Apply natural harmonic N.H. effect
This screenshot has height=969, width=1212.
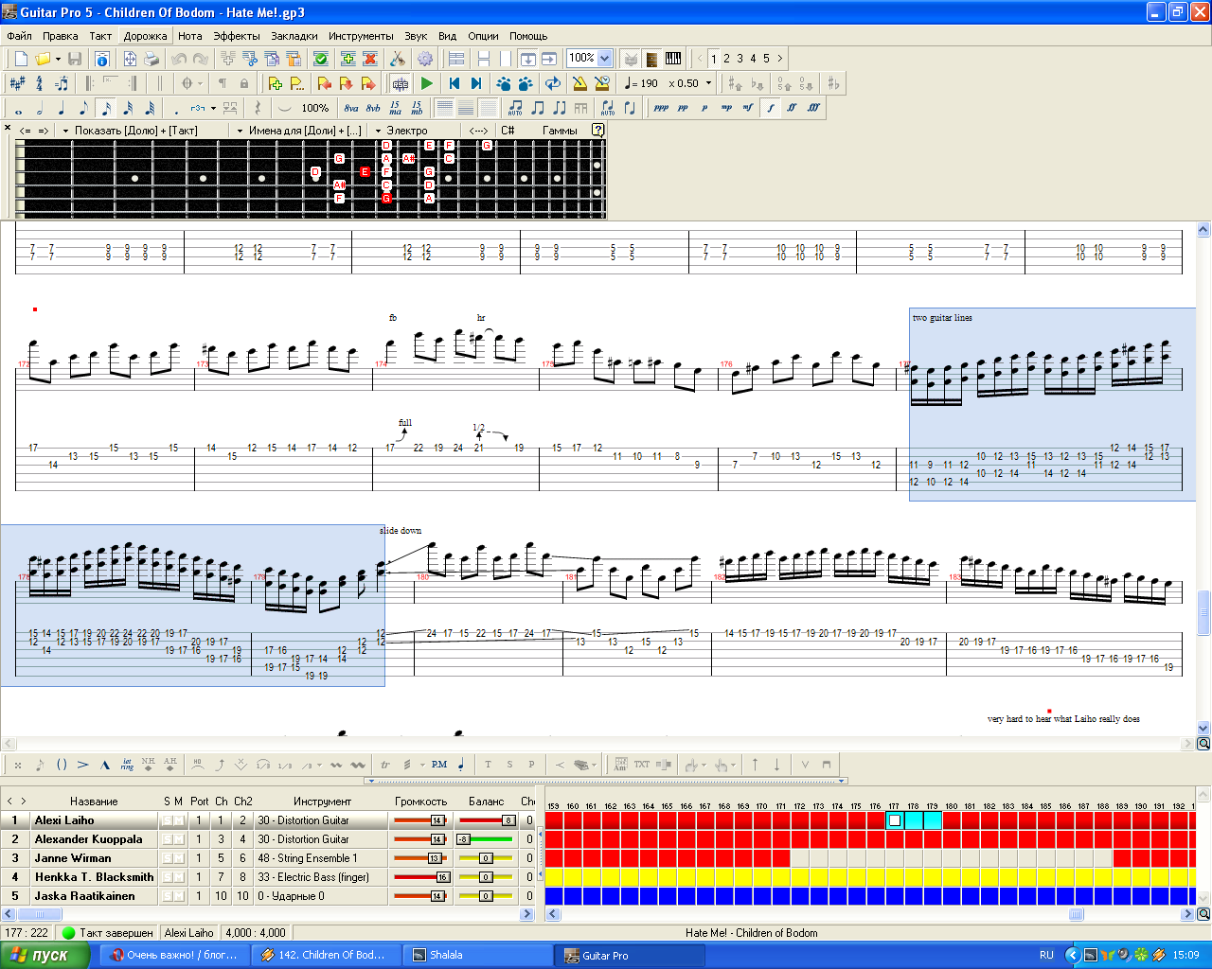pyautogui.click(x=149, y=765)
